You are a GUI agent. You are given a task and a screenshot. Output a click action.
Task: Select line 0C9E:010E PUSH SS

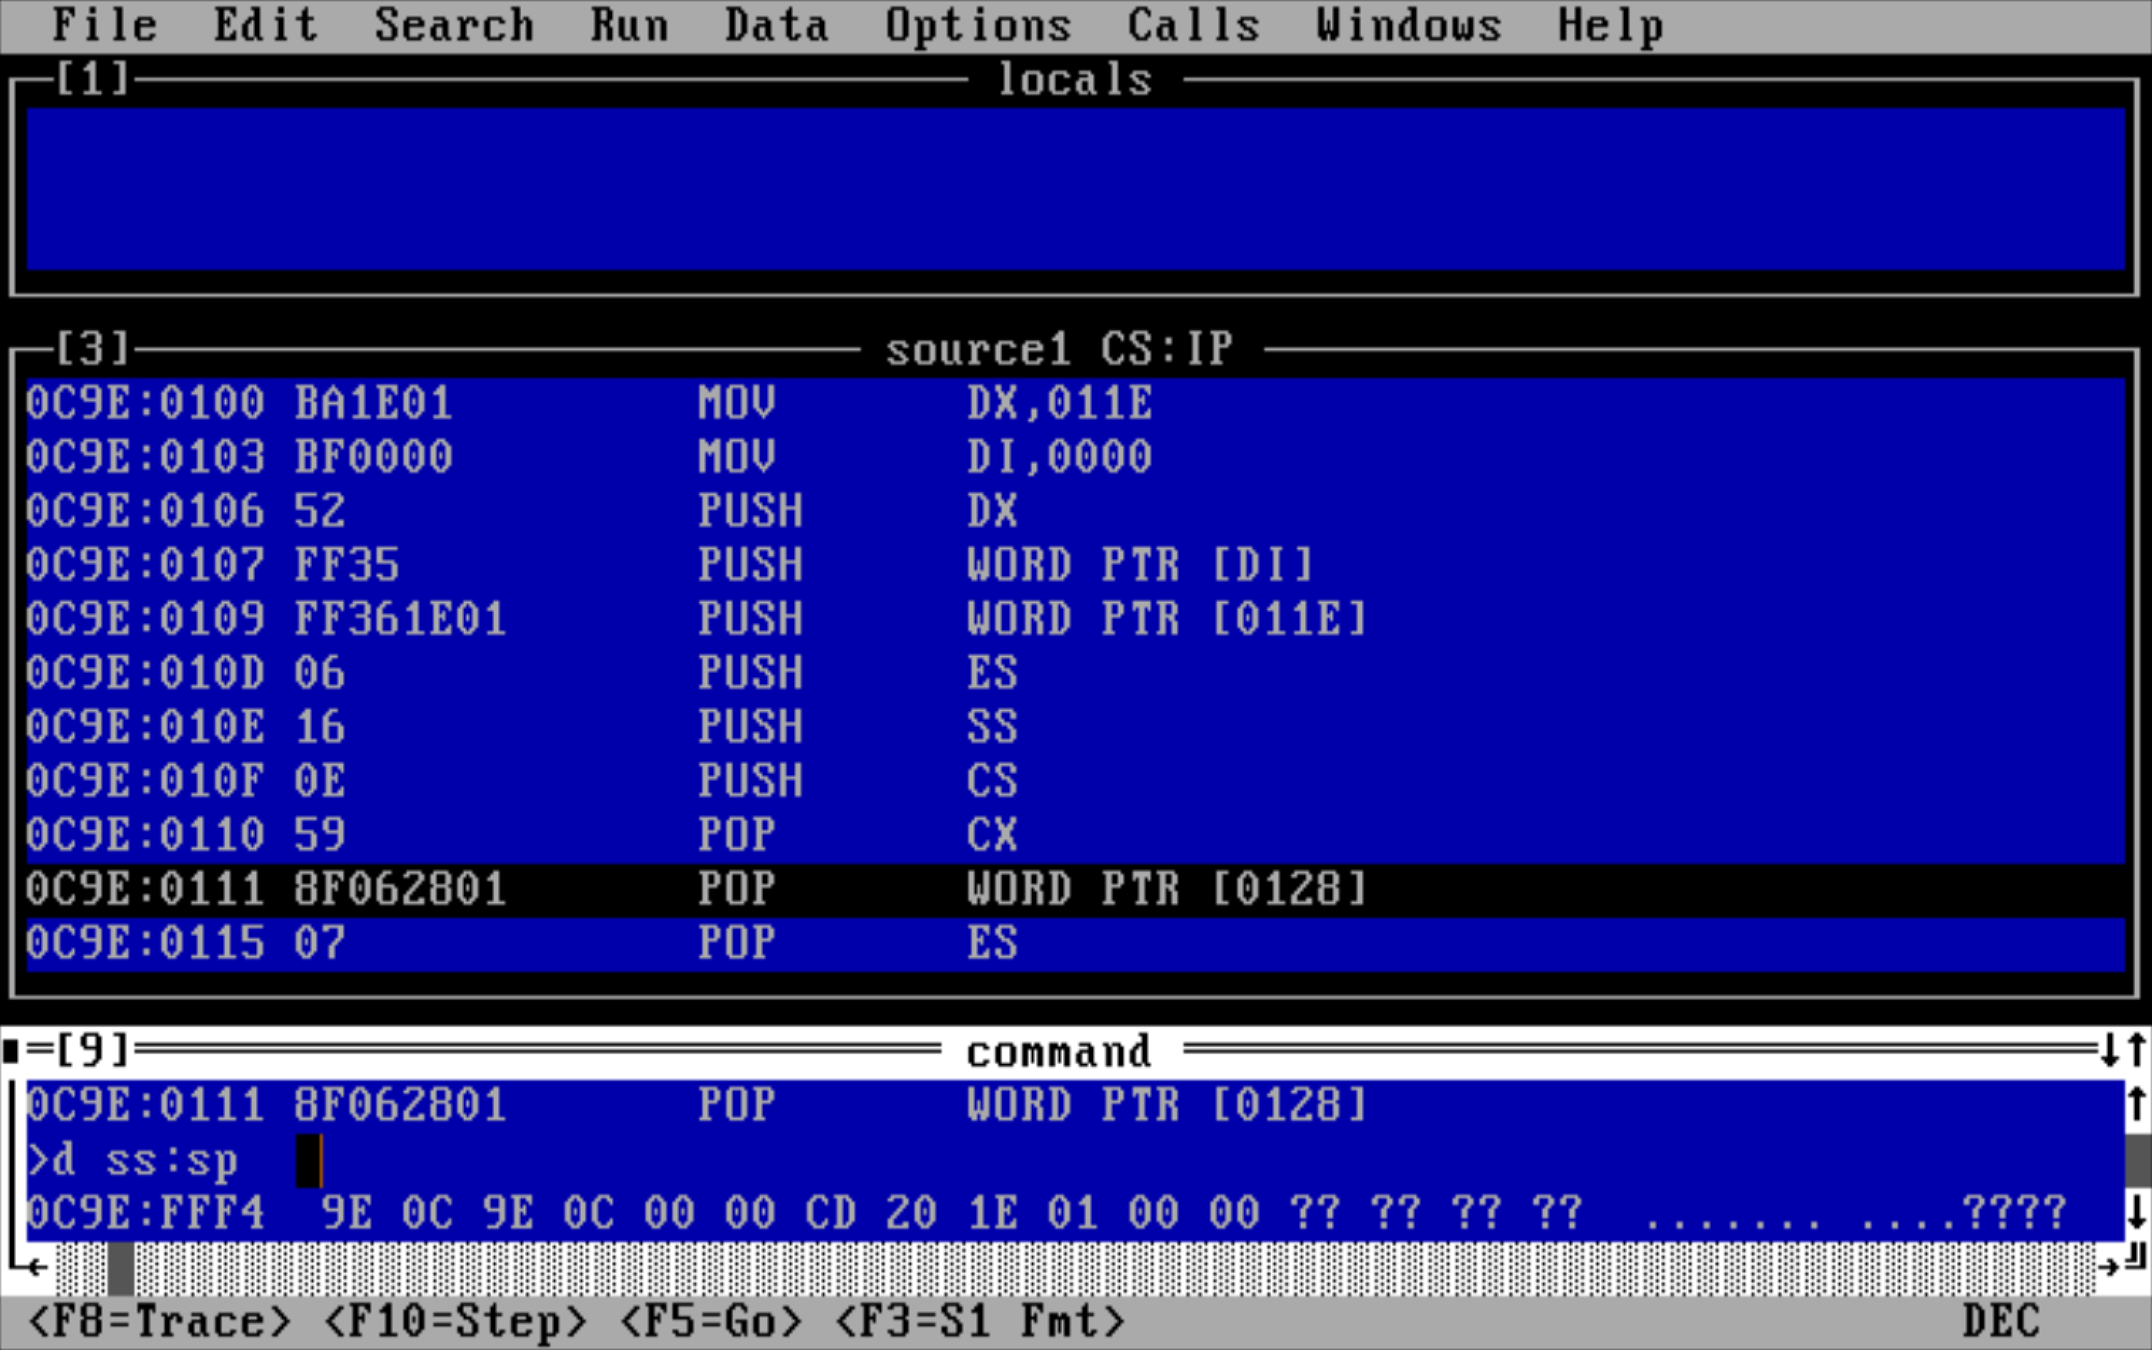click(x=1075, y=727)
